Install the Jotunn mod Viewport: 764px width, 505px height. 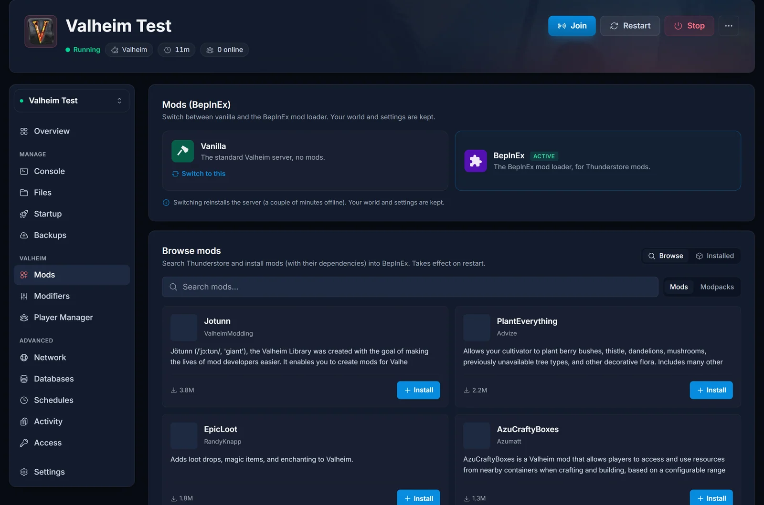418,390
